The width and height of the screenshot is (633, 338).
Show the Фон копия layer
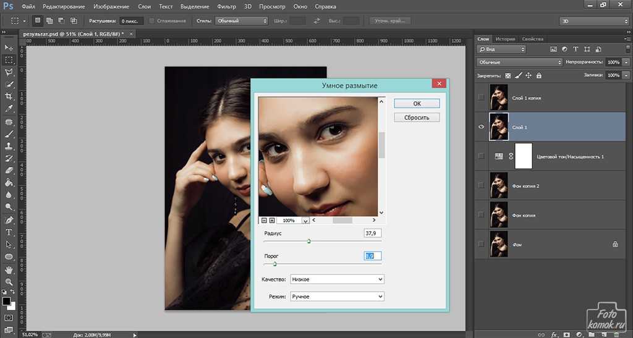(481, 214)
